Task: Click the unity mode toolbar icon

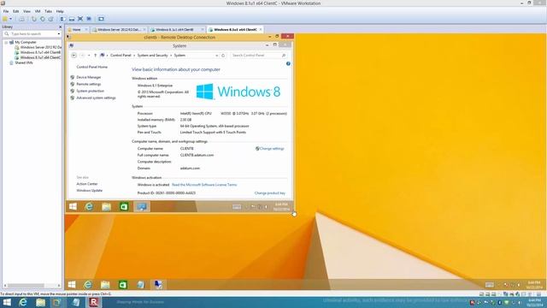Action: point(89,19)
